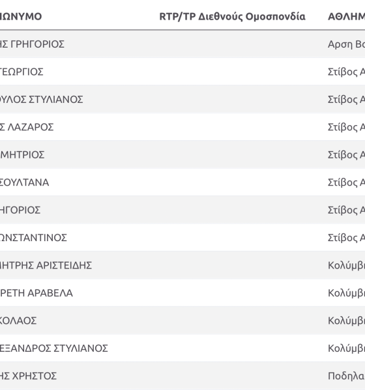
Task: Select the ΡΕΤΗ ΑΡΑΒΕΛΑ row
Action: 182,293
